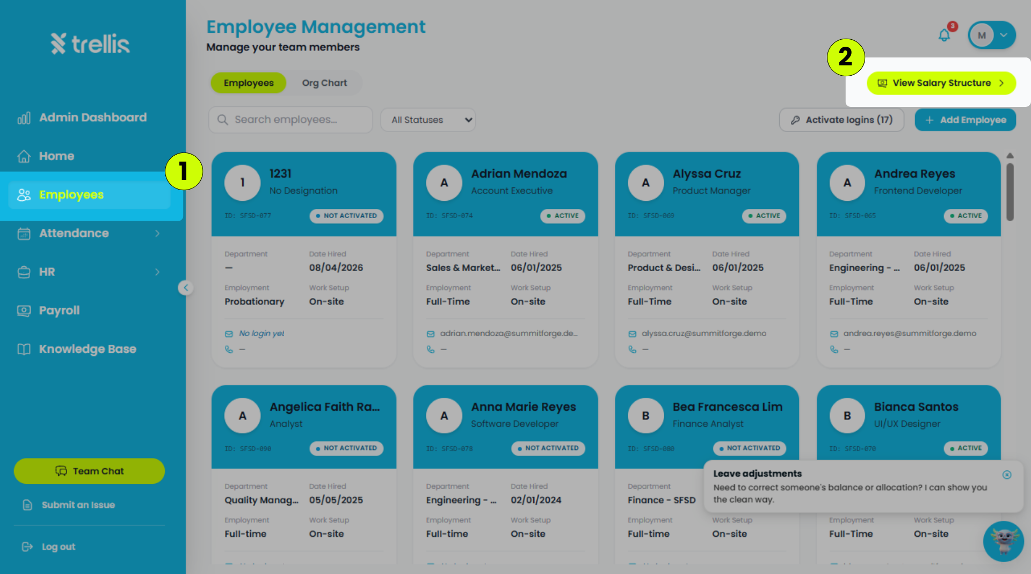Open Payroll from the sidebar
1031x574 pixels.
pos(59,311)
